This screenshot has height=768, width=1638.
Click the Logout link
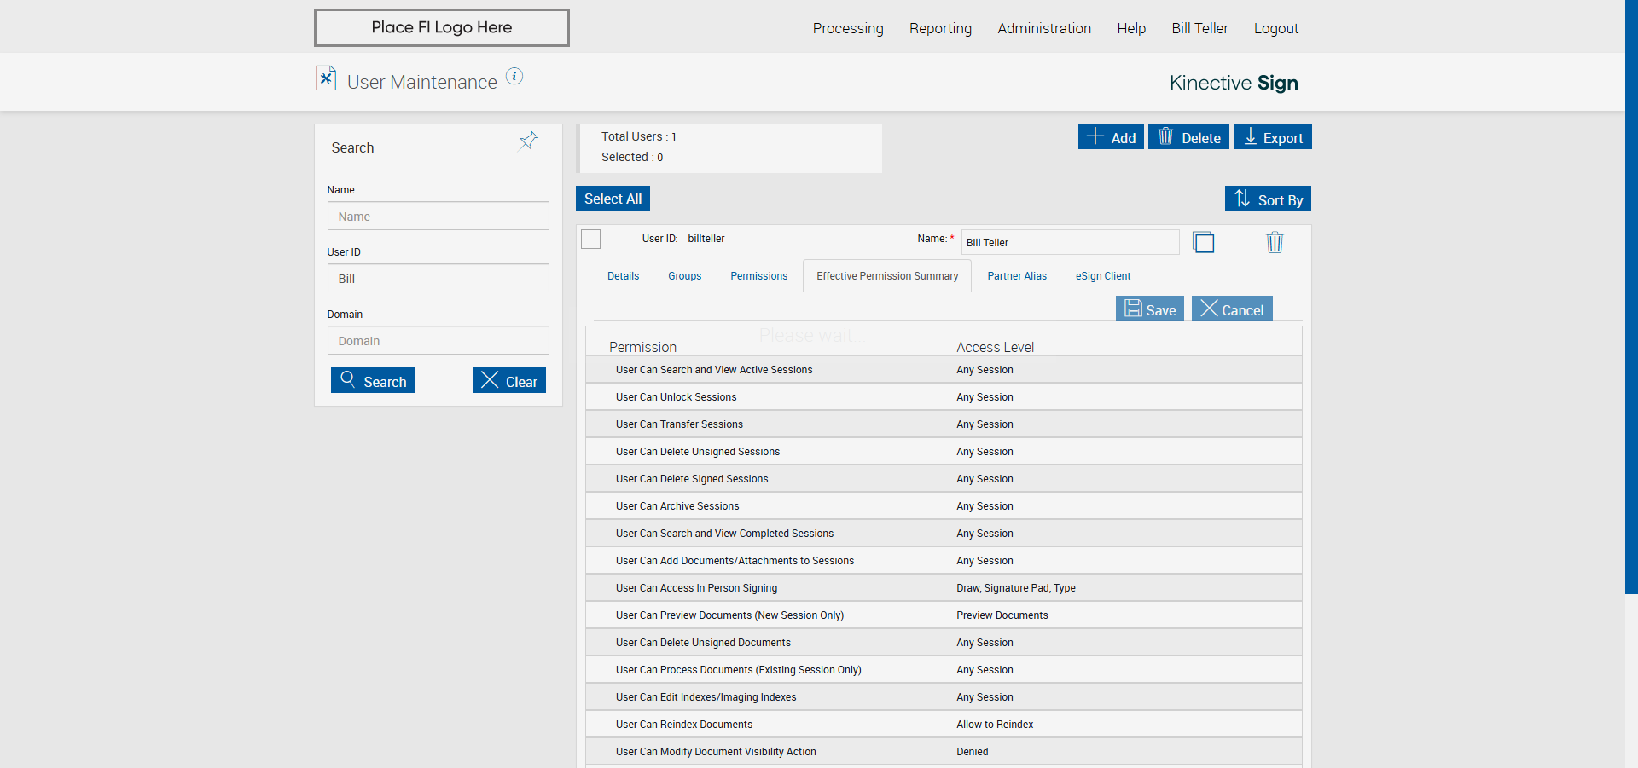[x=1275, y=28]
